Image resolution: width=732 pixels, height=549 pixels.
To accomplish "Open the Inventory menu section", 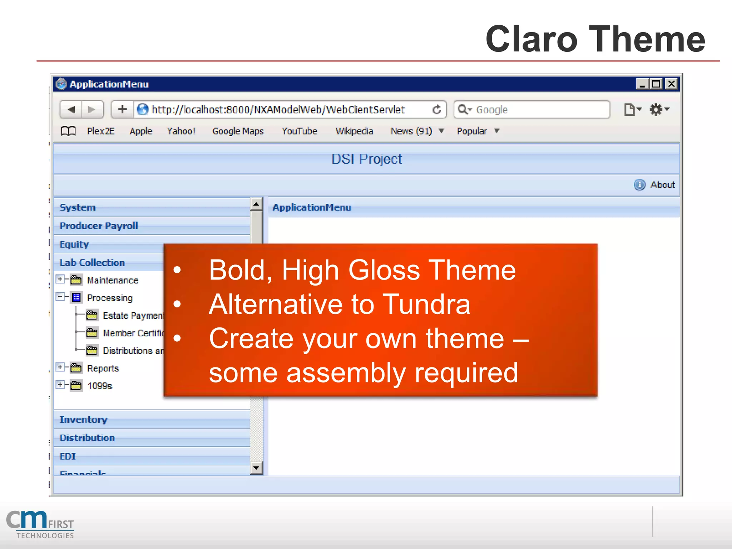I will point(83,420).
